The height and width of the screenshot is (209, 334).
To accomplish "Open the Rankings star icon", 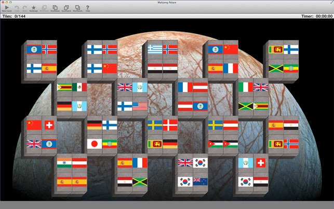I will [34, 8].
